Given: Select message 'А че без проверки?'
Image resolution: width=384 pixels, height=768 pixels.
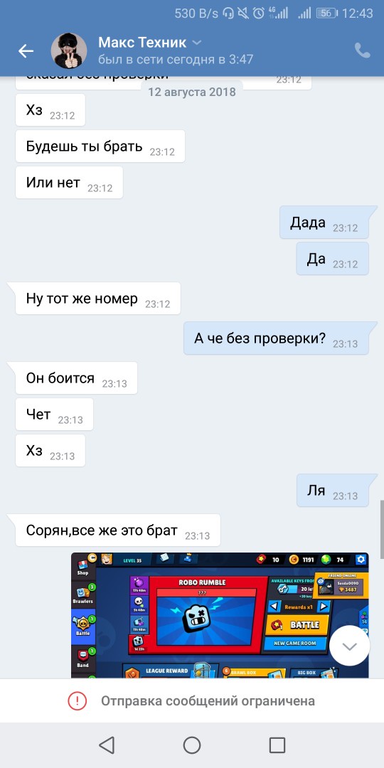Looking at the screenshot, I should click(276, 338).
